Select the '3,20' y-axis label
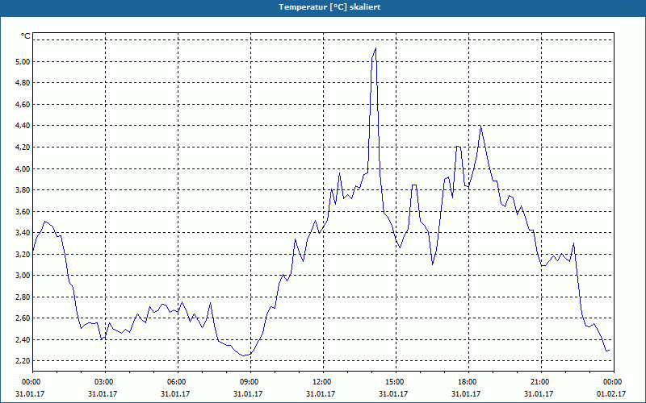The image size is (646, 403). click(x=23, y=254)
